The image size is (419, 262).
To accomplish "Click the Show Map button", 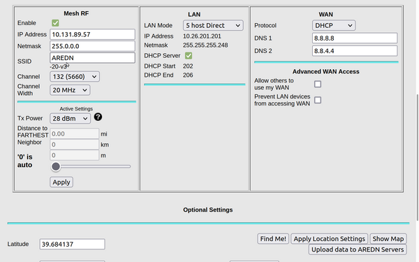I will point(388,239).
